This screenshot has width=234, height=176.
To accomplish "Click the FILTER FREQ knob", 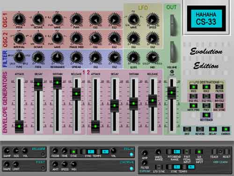I will (x=38, y=58).
